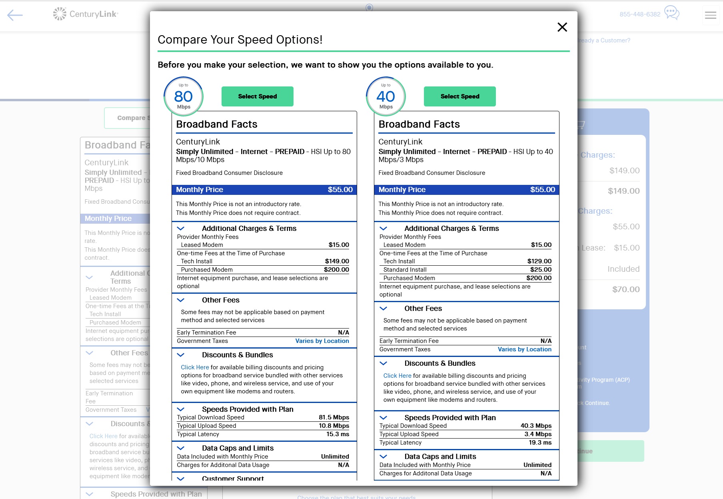The width and height of the screenshot is (723, 499).
Task: Click Here link in 40 Mbps Discounts section
Action: coord(397,376)
